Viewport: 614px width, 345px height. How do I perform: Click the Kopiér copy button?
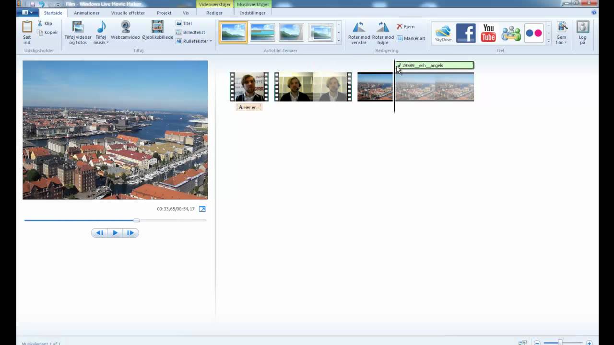pos(47,33)
